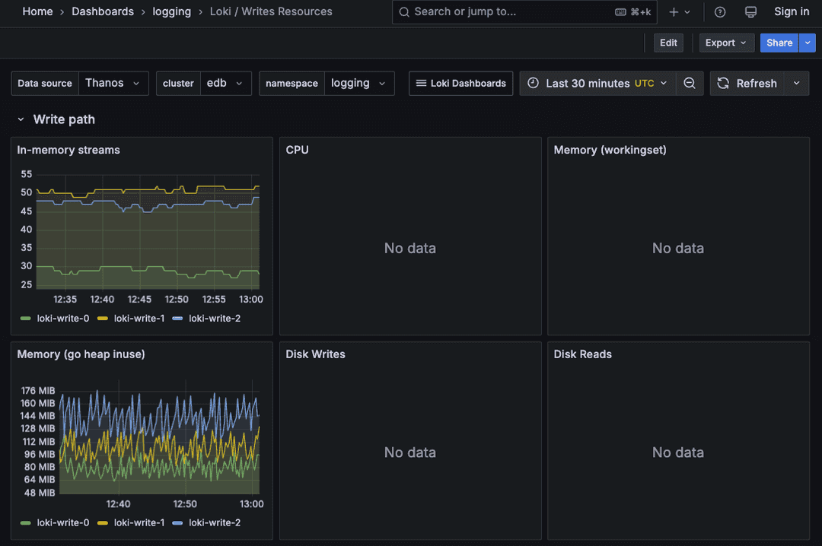Click the Edit button
822x546 pixels.
(x=668, y=43)
